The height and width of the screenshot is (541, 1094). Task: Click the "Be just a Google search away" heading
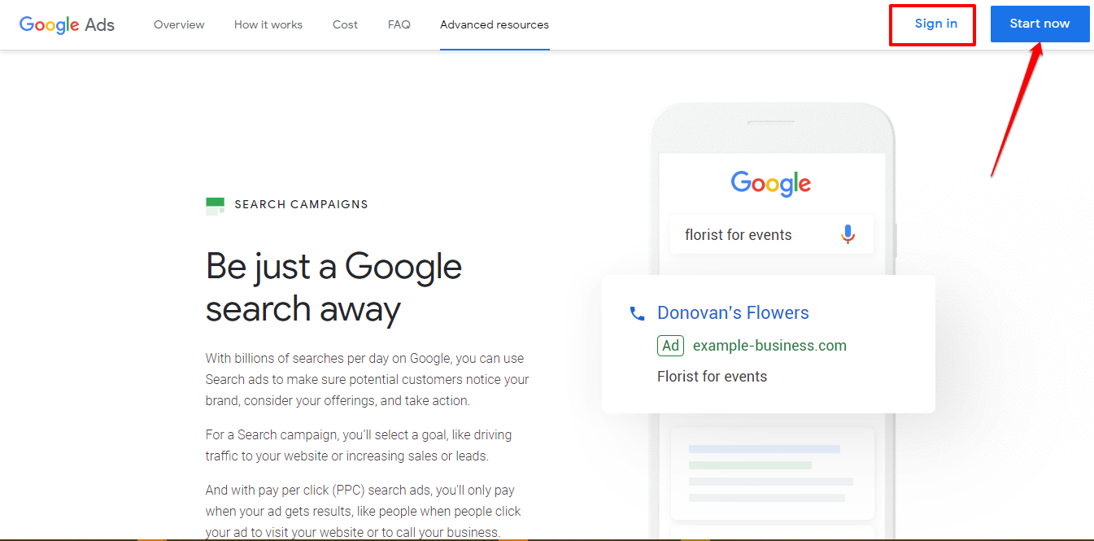(x=333, y=288)
